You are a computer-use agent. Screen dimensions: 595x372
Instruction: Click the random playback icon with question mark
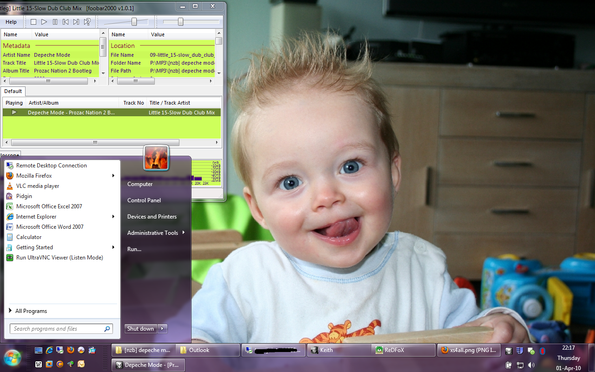[x=87, y=22]
